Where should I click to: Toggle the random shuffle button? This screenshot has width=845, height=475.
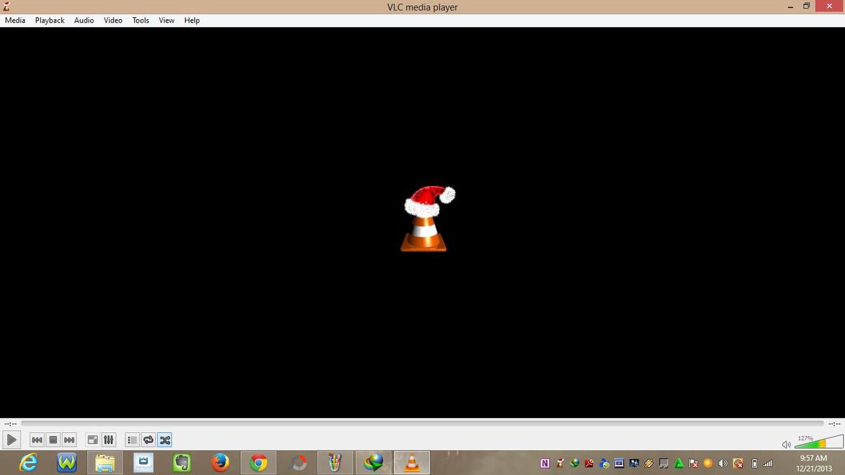[x=164, y=440]
